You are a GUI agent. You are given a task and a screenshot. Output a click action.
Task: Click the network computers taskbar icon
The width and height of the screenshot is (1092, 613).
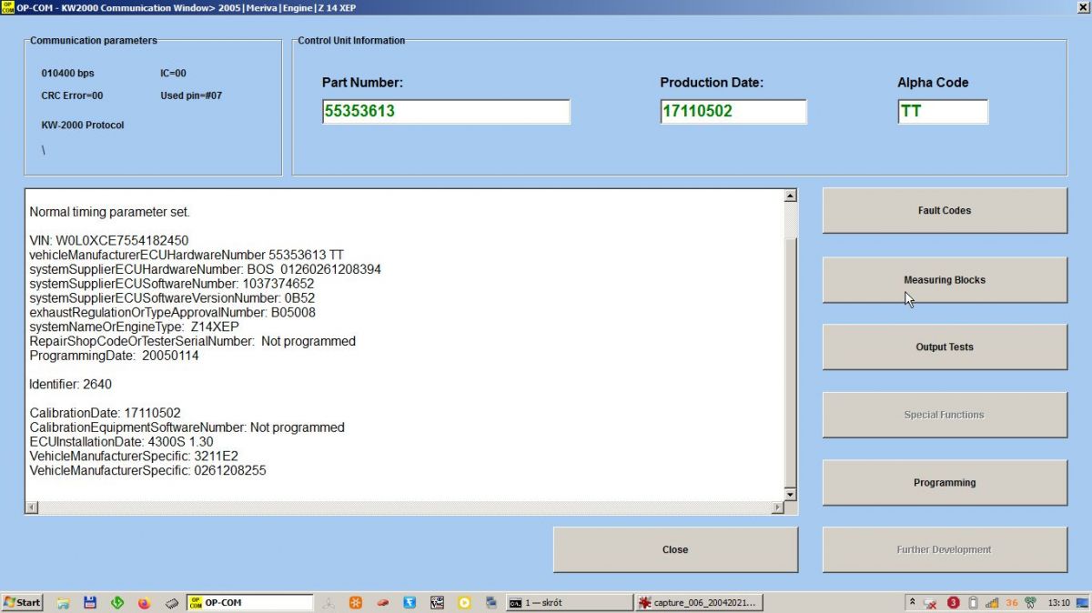(x=491, y=602)
